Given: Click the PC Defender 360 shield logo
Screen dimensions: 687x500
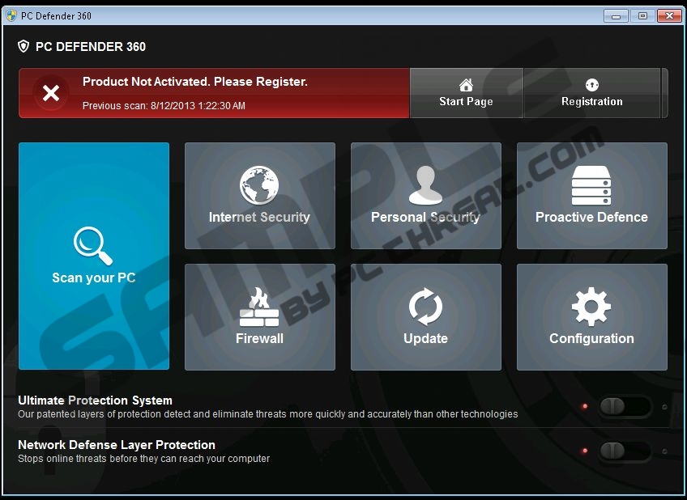Looking at the screenshot, I should coord(23,46).
